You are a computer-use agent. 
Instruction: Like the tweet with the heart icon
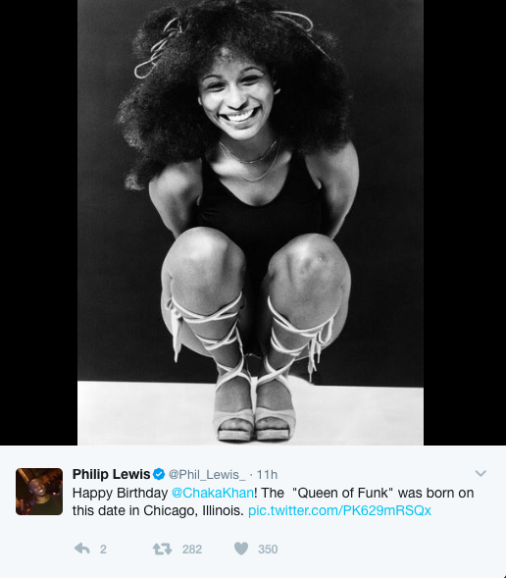(241, 549)
